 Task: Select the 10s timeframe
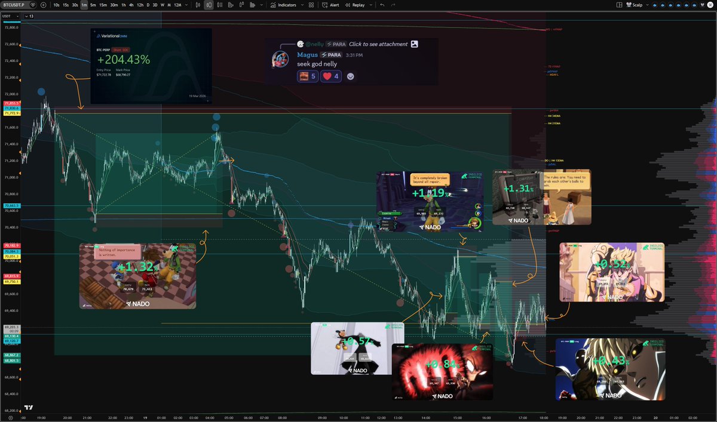56,5
